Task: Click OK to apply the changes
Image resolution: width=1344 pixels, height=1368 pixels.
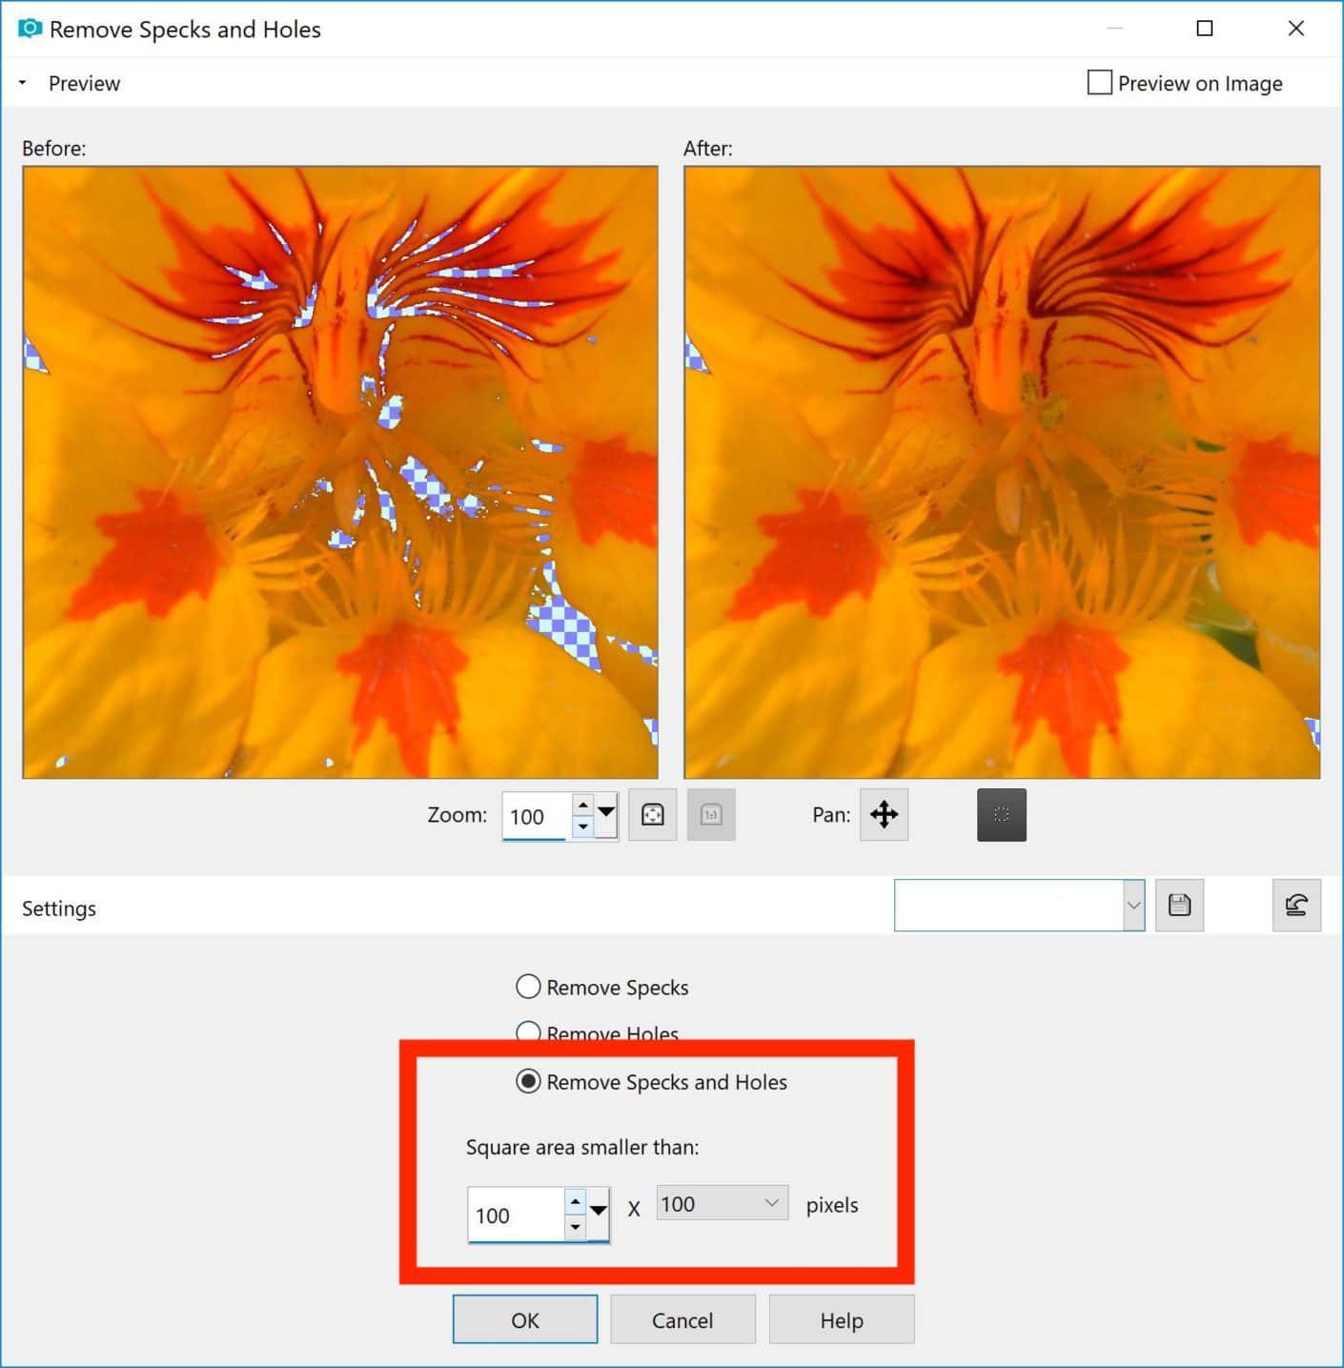Action: [x=524, y=1320]
